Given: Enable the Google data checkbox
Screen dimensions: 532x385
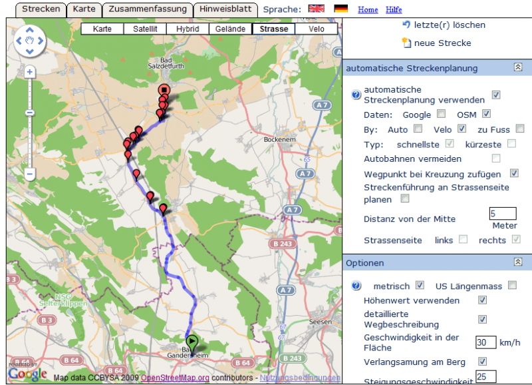Looking at the screenshot, I should [442, 114].
